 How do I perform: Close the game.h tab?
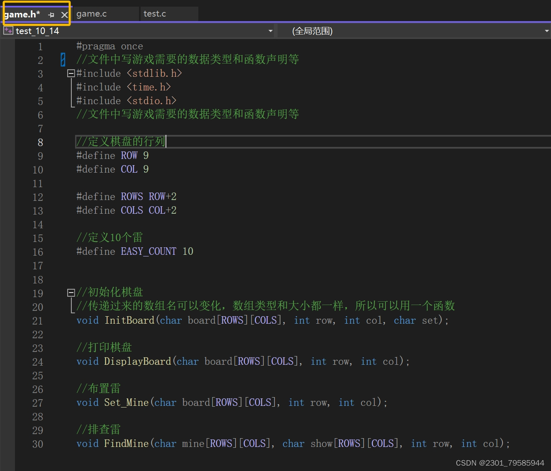tap(64, 15)
